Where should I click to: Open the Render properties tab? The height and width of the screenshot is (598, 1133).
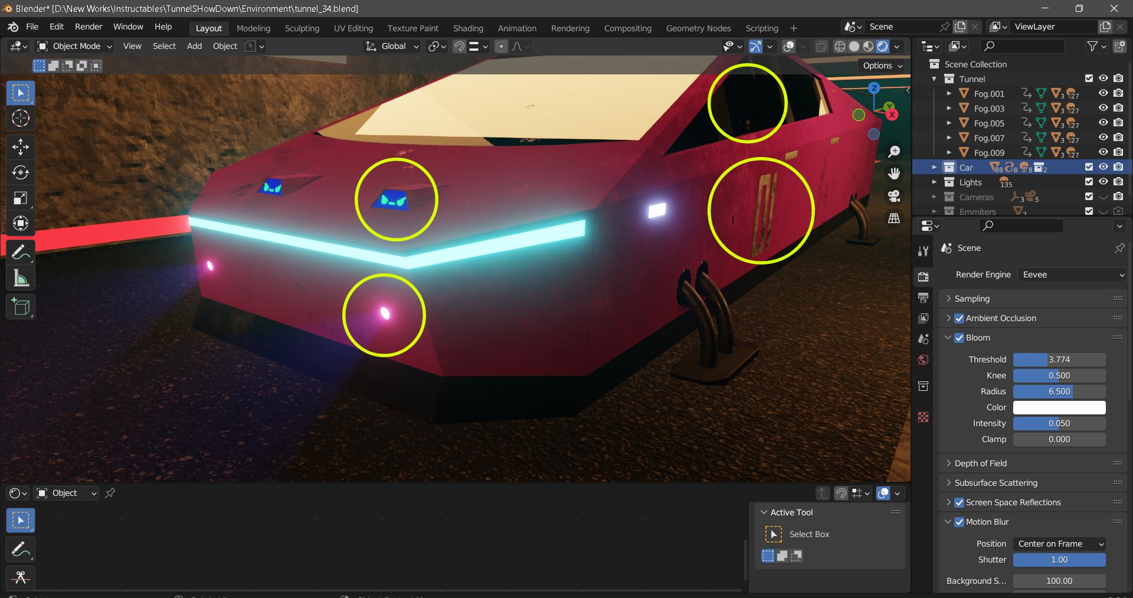tap(924, 276)
